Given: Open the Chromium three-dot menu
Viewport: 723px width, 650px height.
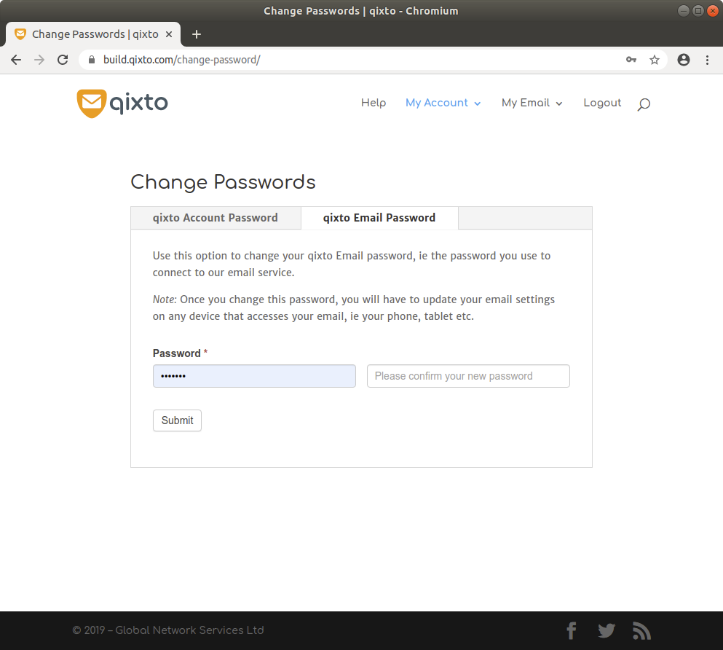Looking at the screenshot, I should point(707,60).
